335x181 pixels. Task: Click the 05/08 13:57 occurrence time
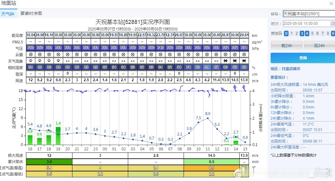click(x=313, y=90)
